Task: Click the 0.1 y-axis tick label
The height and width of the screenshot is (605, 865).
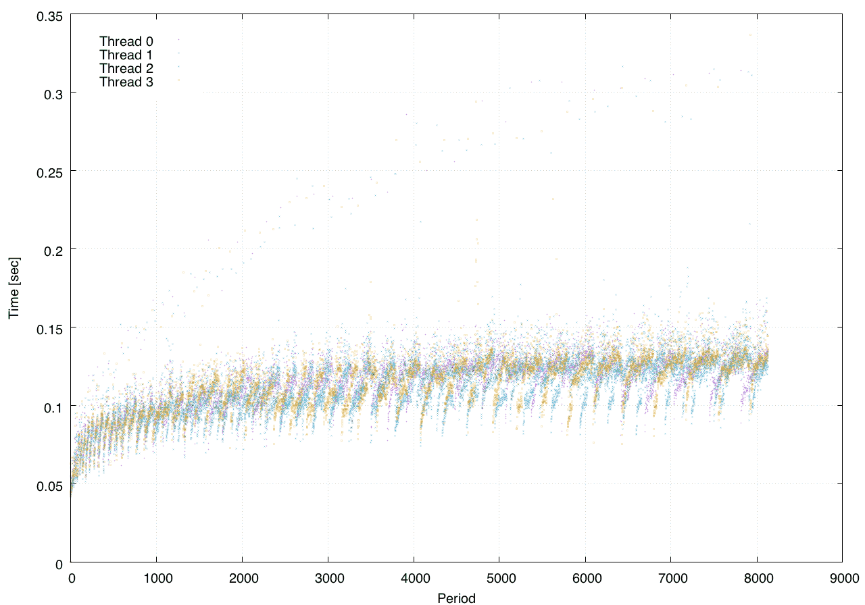Action: (52, 406)
